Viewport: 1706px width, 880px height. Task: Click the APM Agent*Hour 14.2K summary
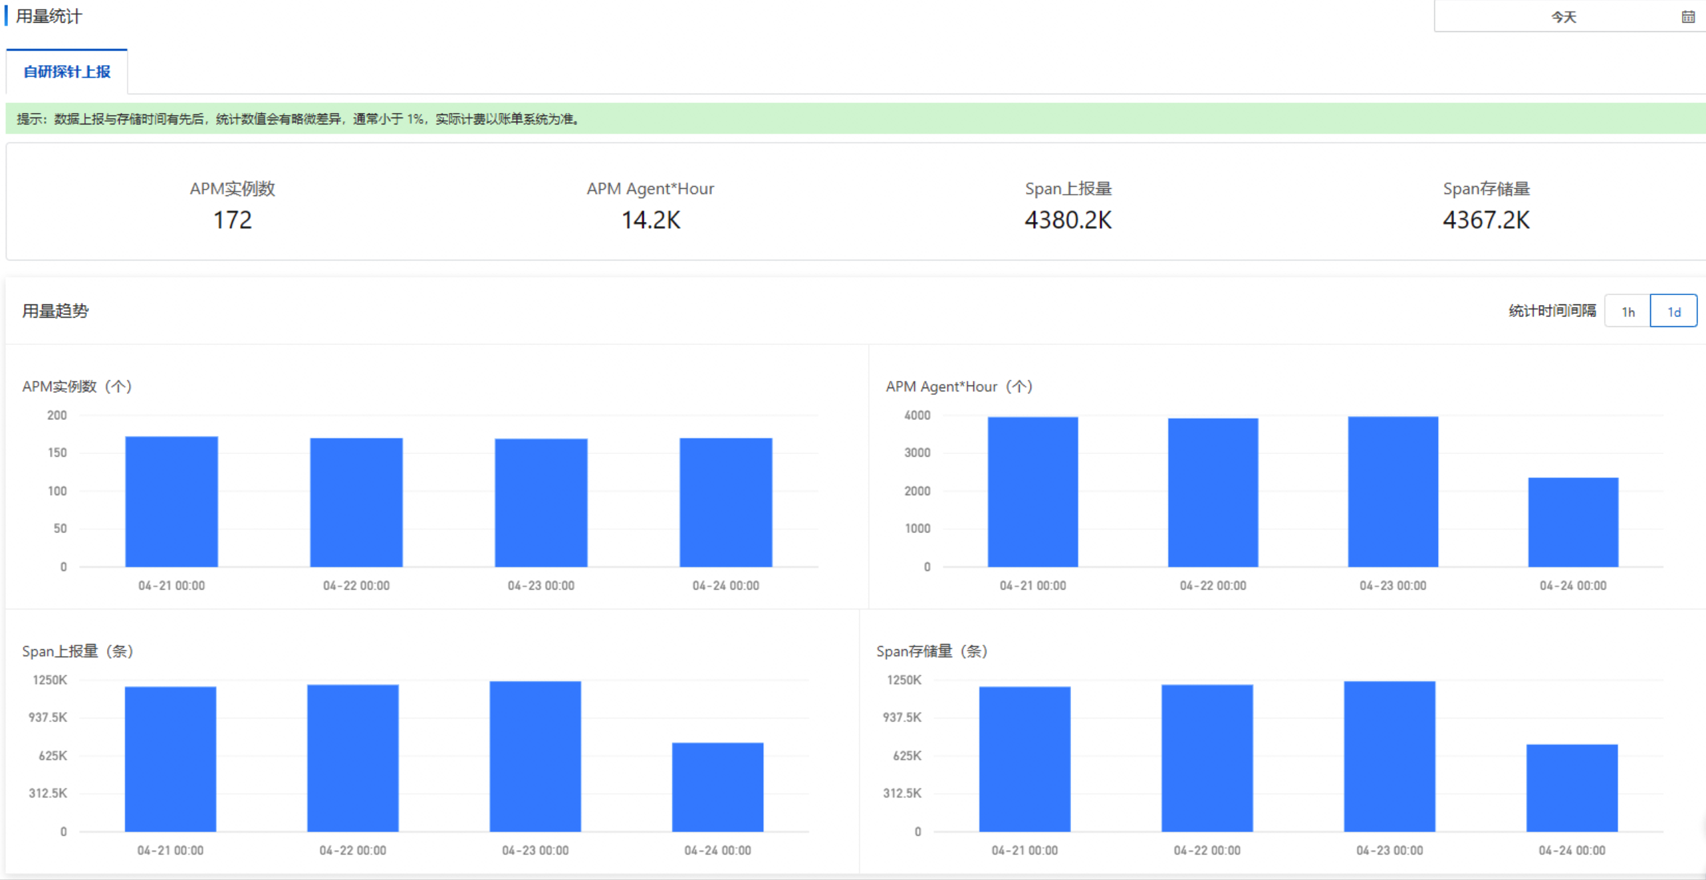pos(650,220)
